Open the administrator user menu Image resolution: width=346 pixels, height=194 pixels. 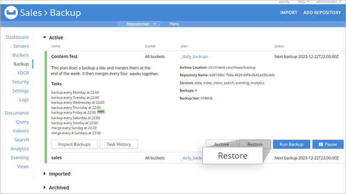click(x=328, y=2)
